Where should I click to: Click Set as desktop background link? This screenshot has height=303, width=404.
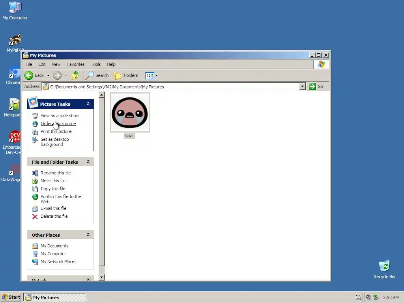[x=54, y=142]
